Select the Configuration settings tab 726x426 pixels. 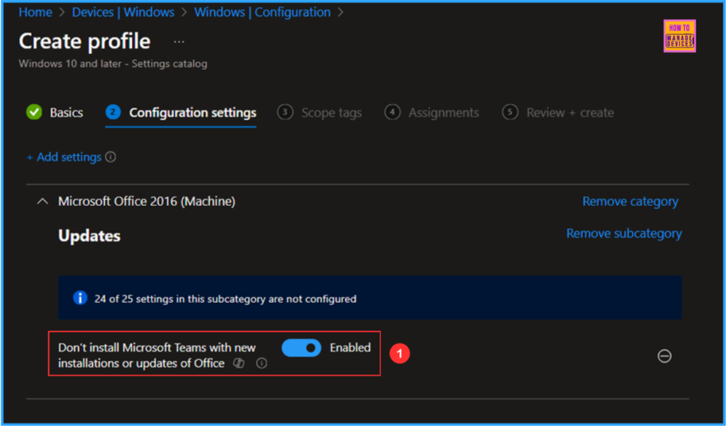click(181, 113)
